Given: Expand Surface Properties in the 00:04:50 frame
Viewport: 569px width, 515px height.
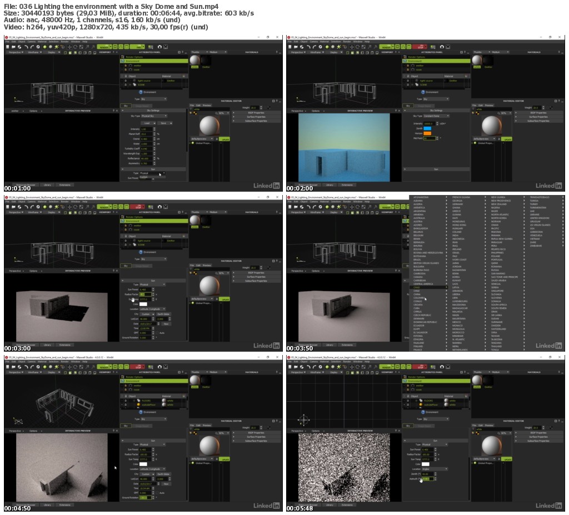Looking at the screenshot, I should 256,437.
